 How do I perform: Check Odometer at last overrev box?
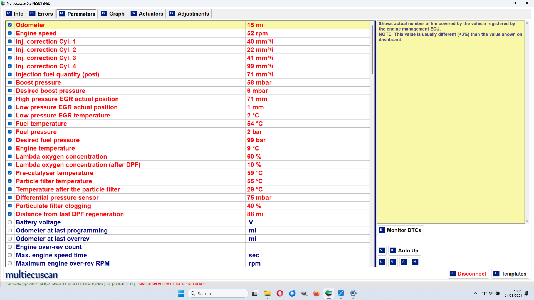[x=10, y=239]
